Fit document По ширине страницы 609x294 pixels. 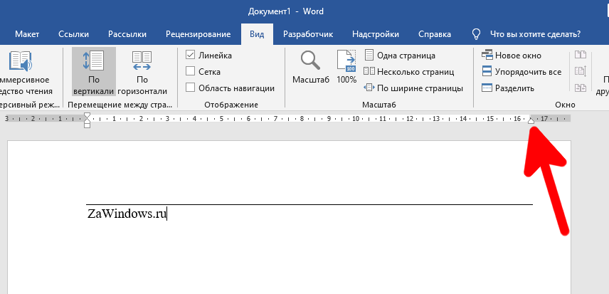point(413,88)
